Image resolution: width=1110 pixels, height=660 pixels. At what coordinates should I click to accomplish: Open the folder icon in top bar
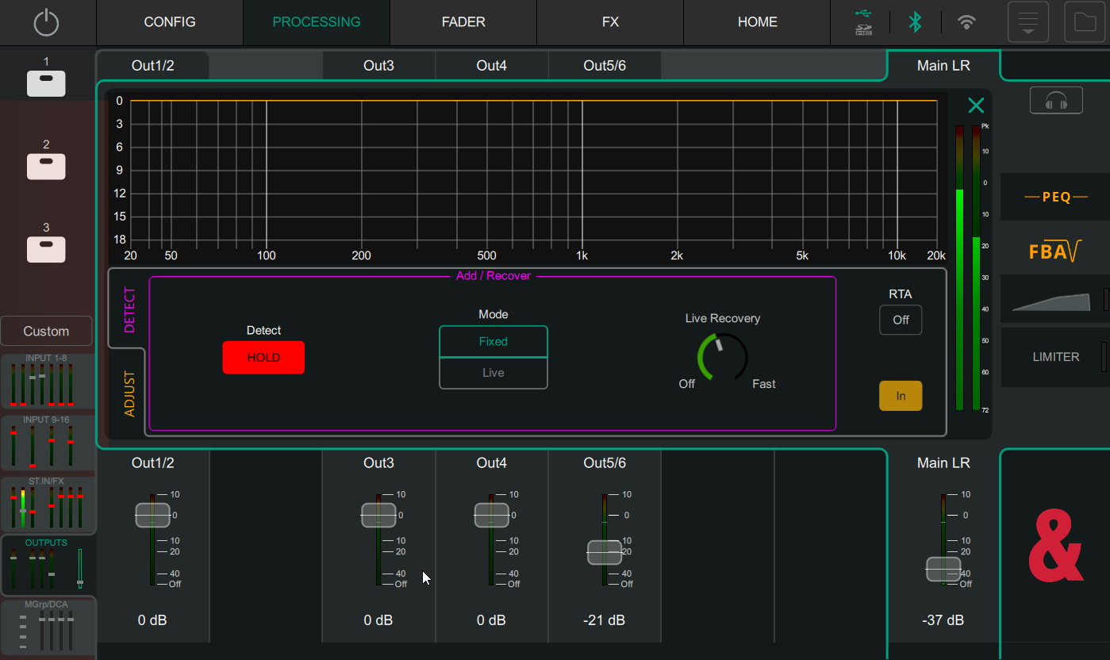pos(1085,22)
